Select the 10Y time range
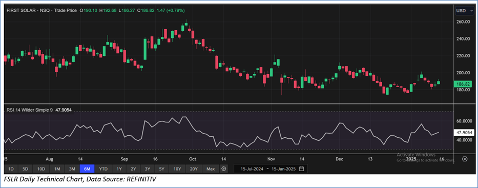The height and width of the screenshot is (188, 478). pos(177,169)
